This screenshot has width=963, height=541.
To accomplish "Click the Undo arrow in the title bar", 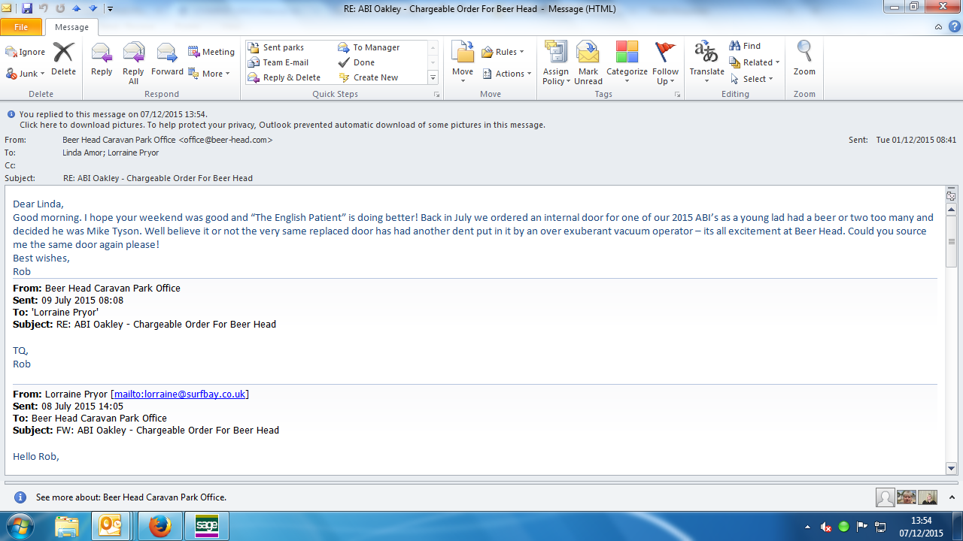I will tap(44, 9).
